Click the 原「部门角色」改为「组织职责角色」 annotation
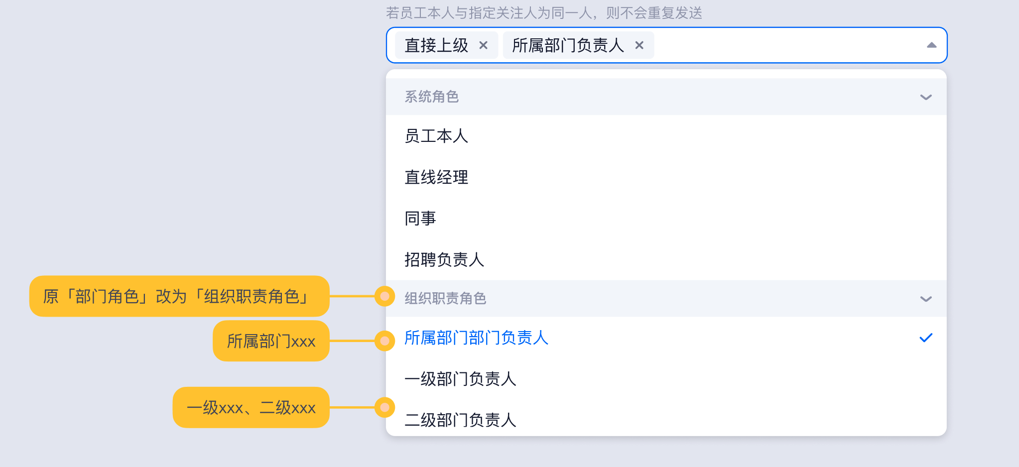The width and height of the screenshot is (1019, 467). (179, 297)
